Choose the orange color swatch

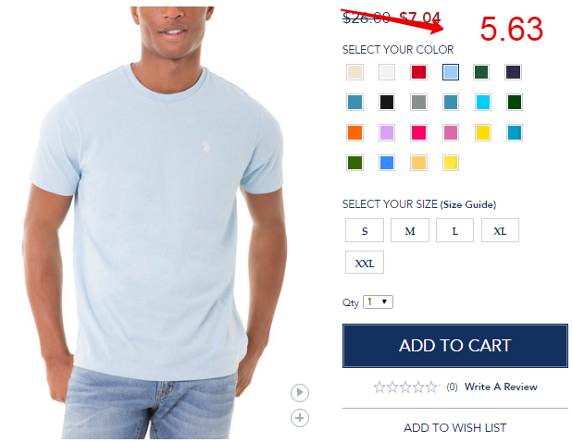[354, 132]
